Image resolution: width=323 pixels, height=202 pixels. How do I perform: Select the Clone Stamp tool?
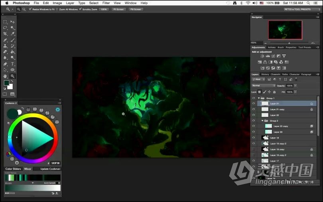(5, 46)
